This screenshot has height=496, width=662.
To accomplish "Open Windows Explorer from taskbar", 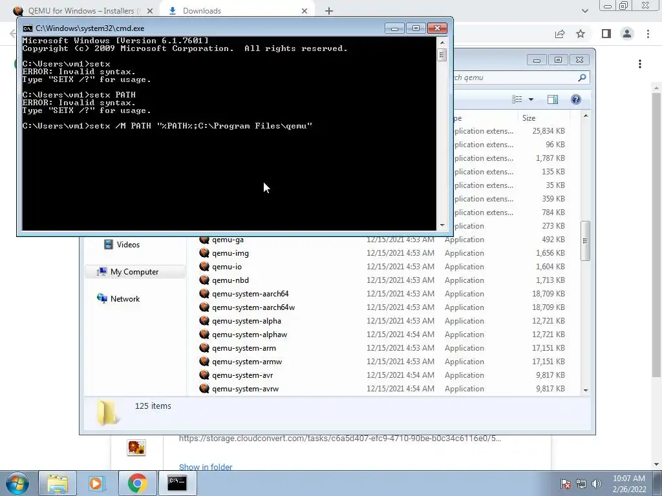I will (58, 483).
